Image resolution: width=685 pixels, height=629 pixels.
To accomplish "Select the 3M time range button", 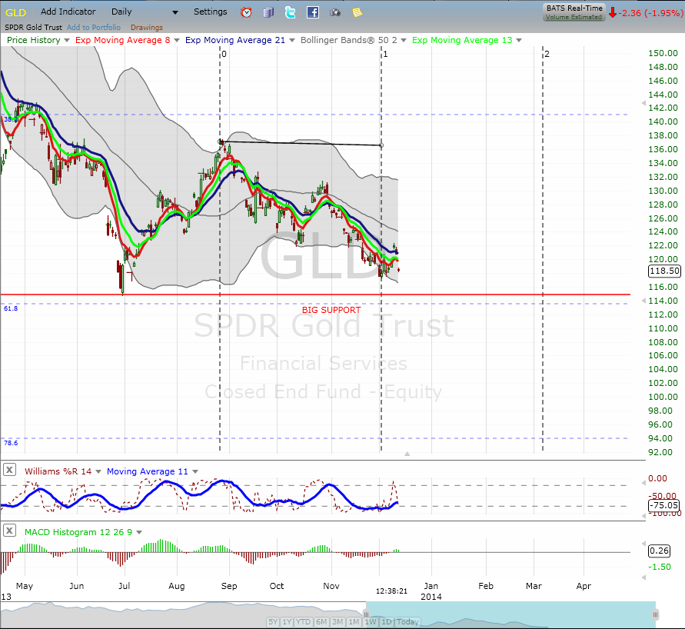I will click(x=338, y=621).
